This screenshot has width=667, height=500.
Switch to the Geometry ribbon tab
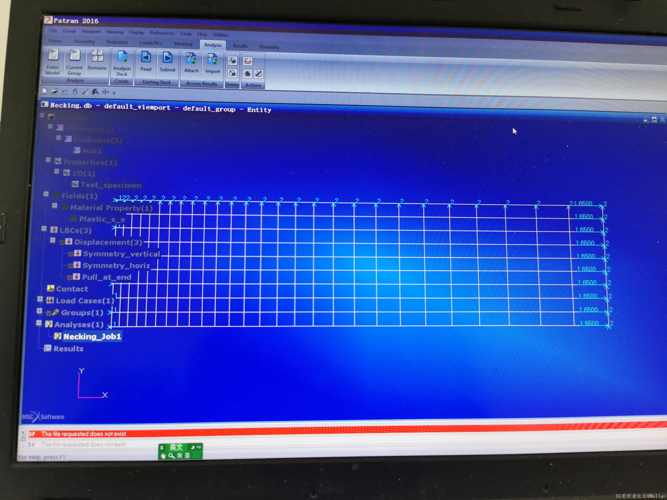pos(84,41)
